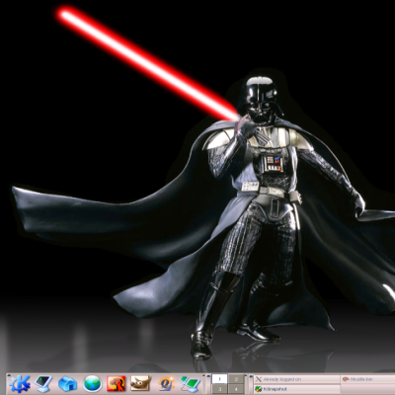Open the orange Q application icon

point(166,384)
